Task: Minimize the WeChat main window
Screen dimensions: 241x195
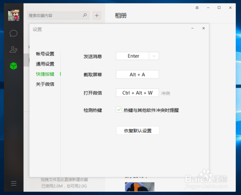Action: pos(208,8)
